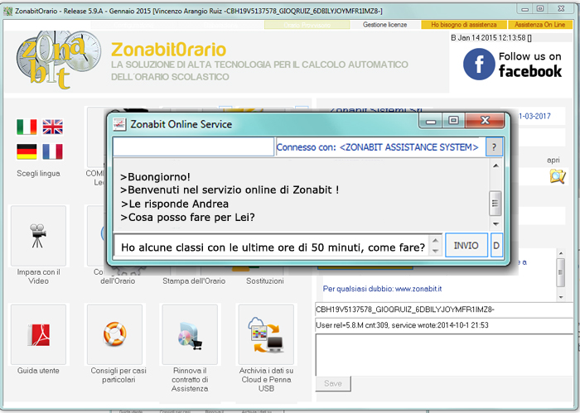Image resolution: width=580 pixels, height=413 pixels.
Task: Click chat line Le risponde Andrea
Action: pos(174,204)
